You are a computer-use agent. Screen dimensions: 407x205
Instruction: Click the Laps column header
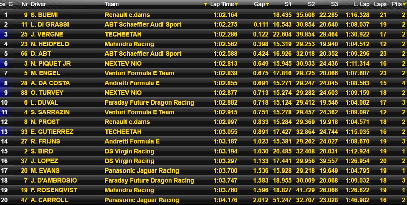(380, 4)
